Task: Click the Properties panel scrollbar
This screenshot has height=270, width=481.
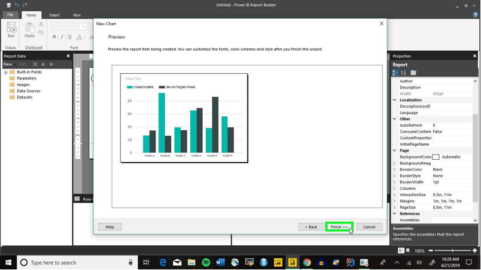Action: pos(475,157)
